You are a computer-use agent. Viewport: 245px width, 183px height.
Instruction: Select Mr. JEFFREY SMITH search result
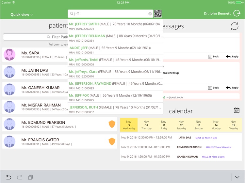[x=115, y=25]
